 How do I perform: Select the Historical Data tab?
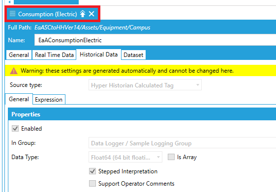(98, 55)
